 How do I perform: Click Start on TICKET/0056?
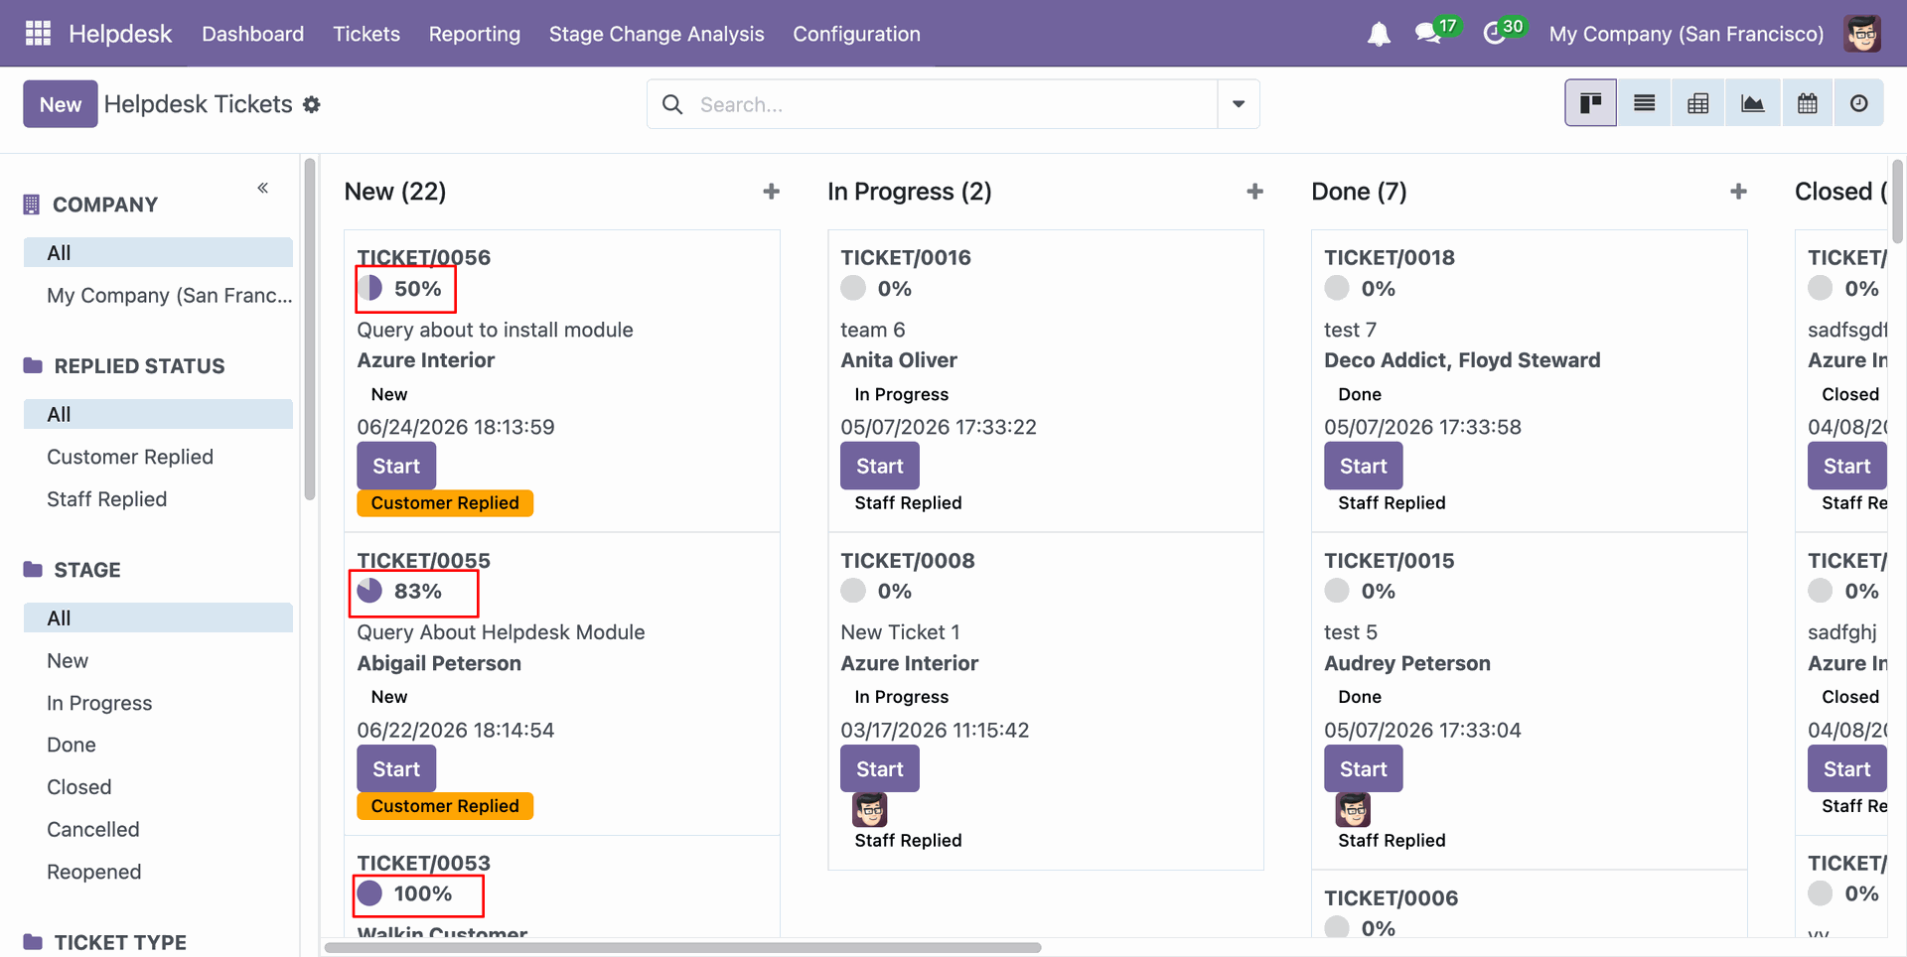tap(396, 466)
